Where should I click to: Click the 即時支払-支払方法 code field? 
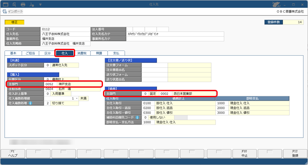pyautogui.click(x=148, y=122)
